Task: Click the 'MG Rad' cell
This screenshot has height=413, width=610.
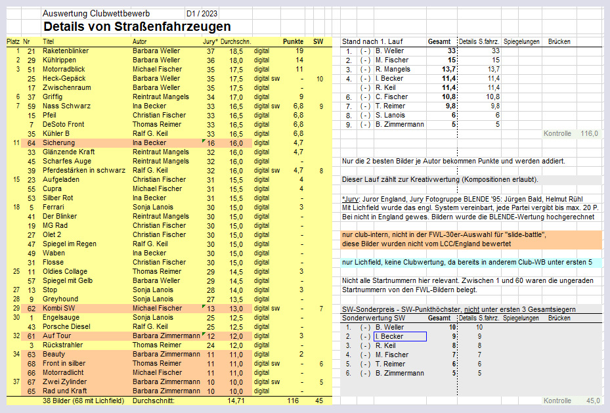Action: (x=55, y=226)
